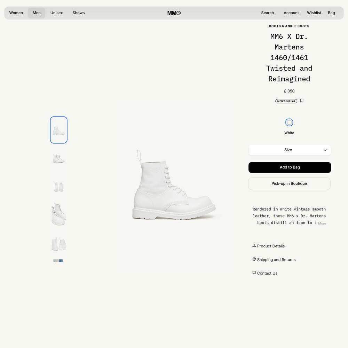Open the Size dropdown

[x=290, y=150]
